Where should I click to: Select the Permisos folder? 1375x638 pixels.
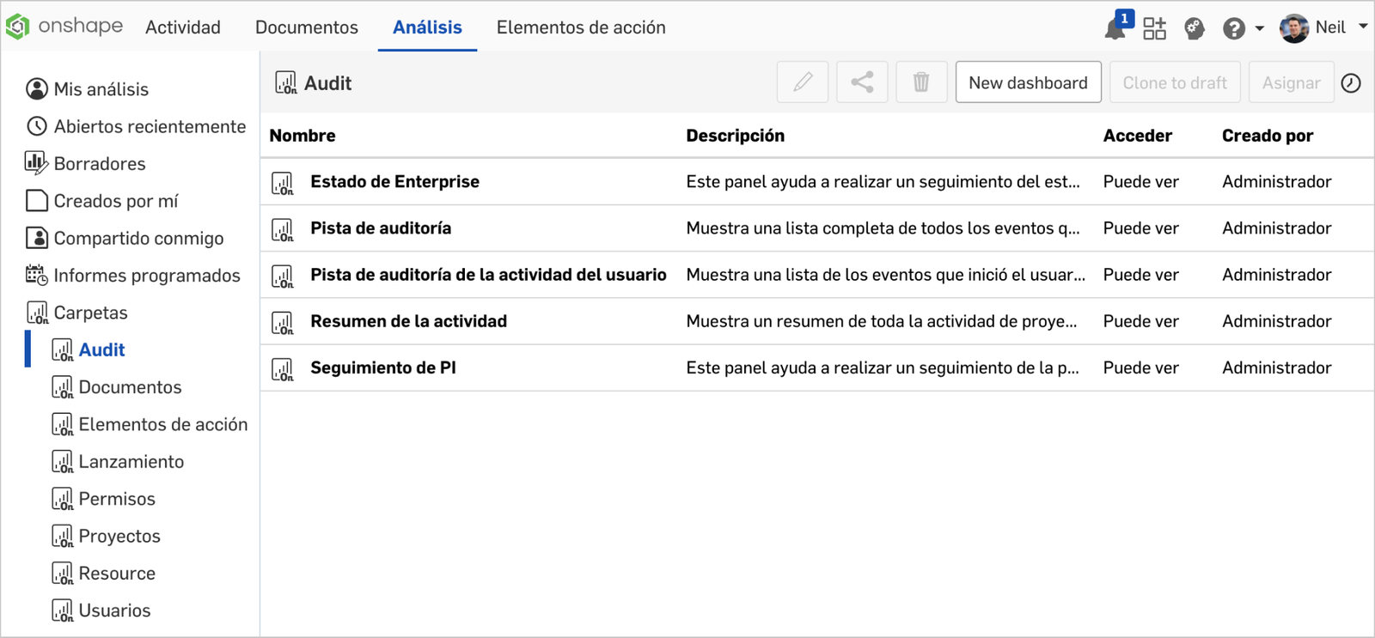[x=117, y=499]
